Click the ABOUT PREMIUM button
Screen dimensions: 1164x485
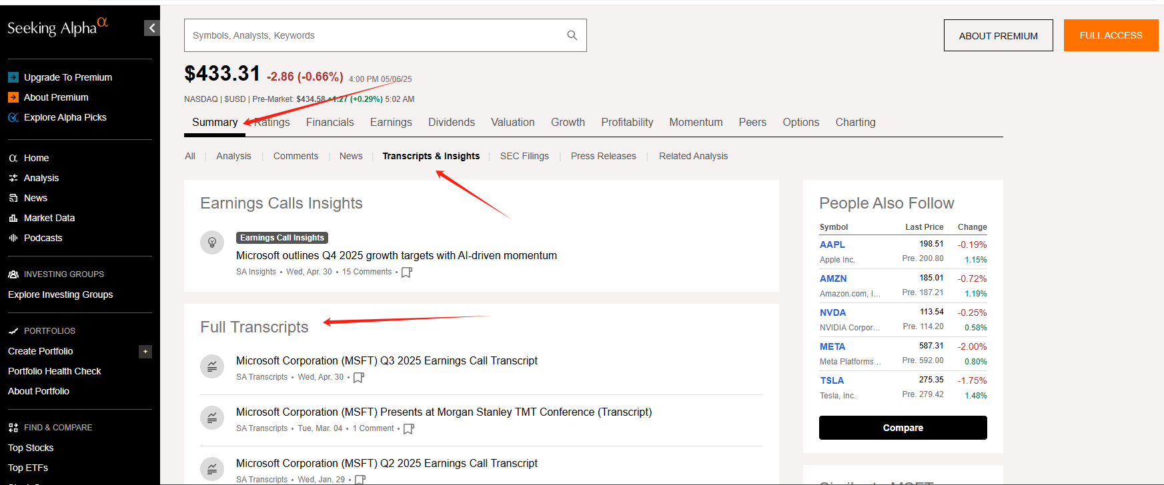click(x=999, y=35)
